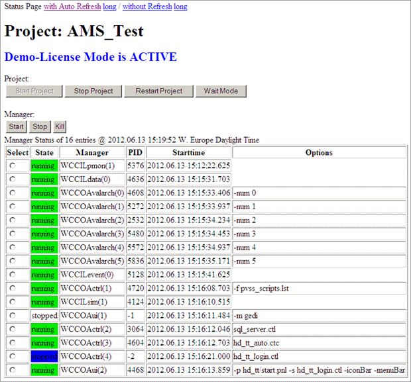The image size is (411, 382).
Task: Click the blue state cell of WCCOActrl(4)
Action: tap(44, 357)
